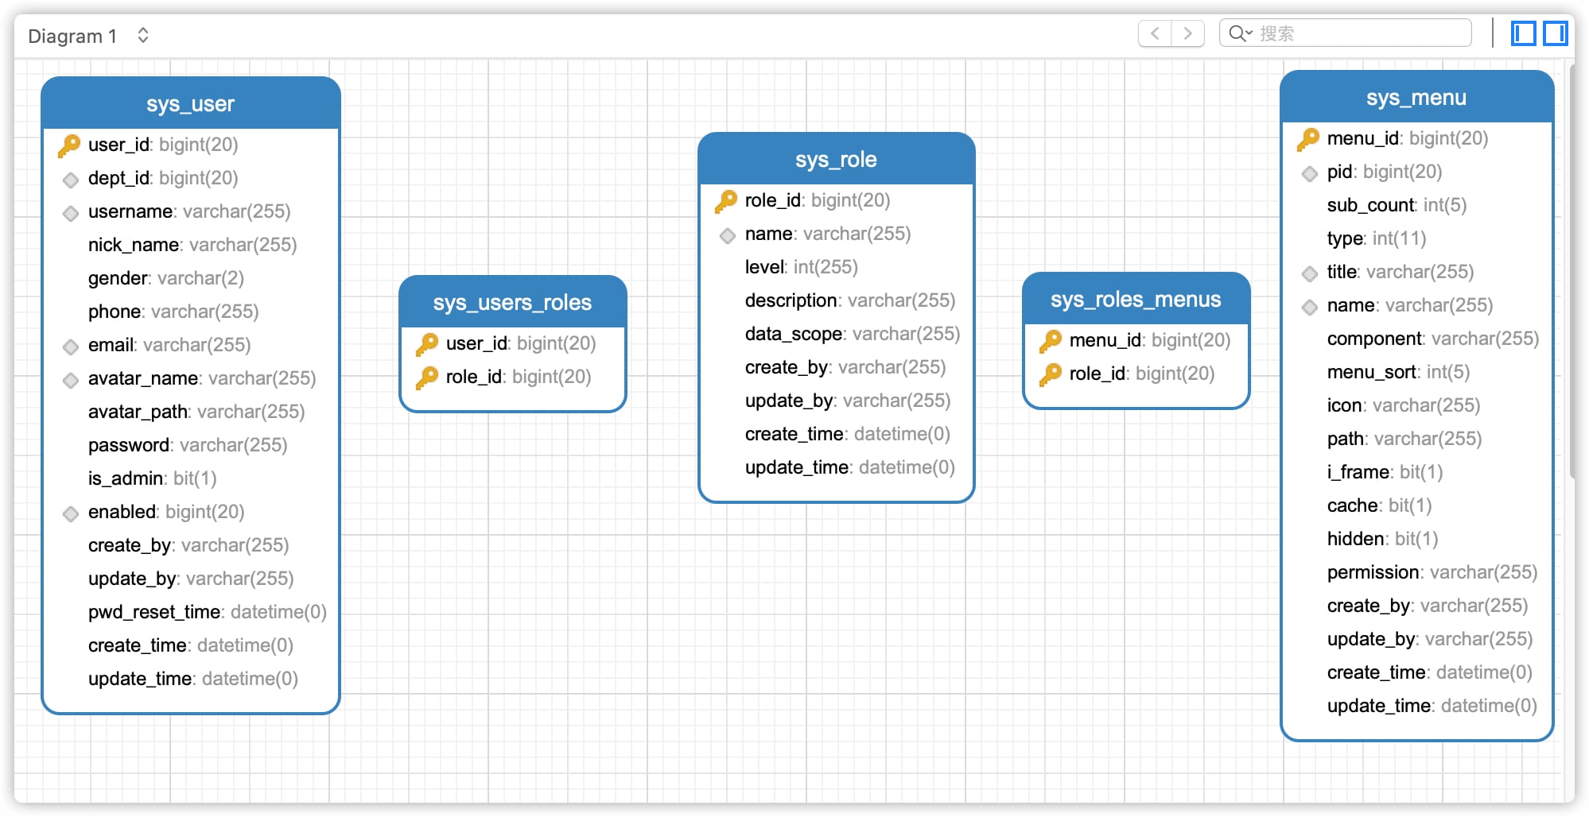The height and width of the screenshot is (817, 1589).
Task: Click index diamond icon next to pid
Action: point(1310,173)
